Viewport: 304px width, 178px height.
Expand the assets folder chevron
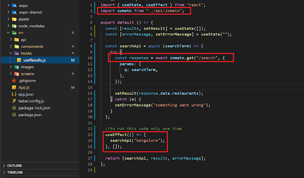click(9, 19)
